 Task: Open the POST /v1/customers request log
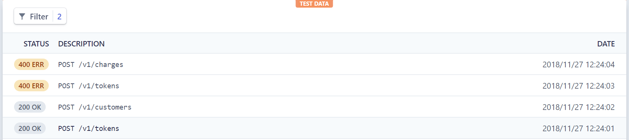coord(95,107)
